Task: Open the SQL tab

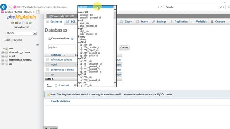Action: coord(71,21)
